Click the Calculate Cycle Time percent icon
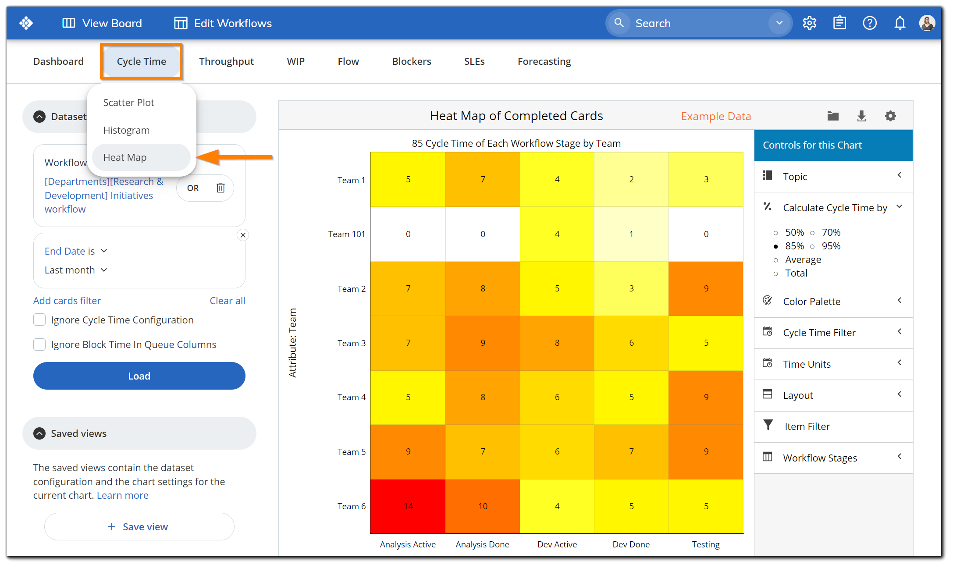This screenshot has width=953, height=568. pyautogui.click(x=767, y=207)
